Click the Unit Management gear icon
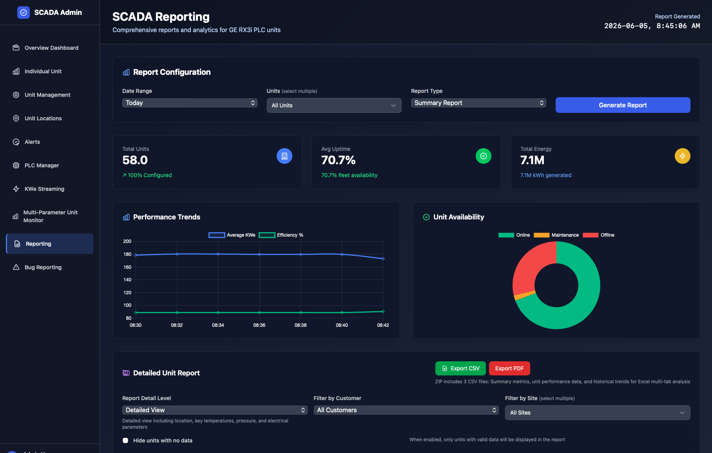 [x=16, y=95]
